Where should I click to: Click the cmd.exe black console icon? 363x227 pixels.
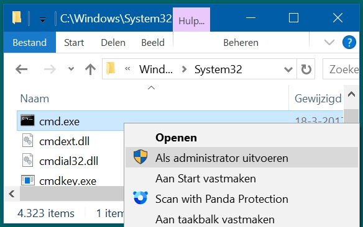point(27,120)
